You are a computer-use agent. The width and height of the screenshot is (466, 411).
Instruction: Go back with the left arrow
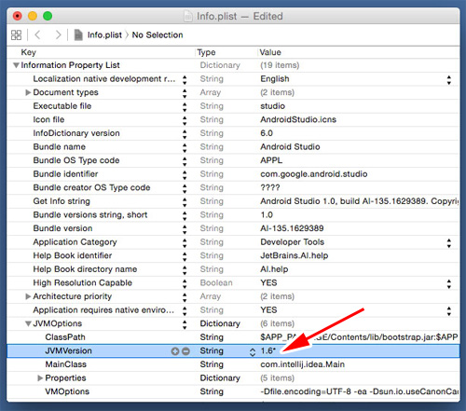(x=37, y=34)
